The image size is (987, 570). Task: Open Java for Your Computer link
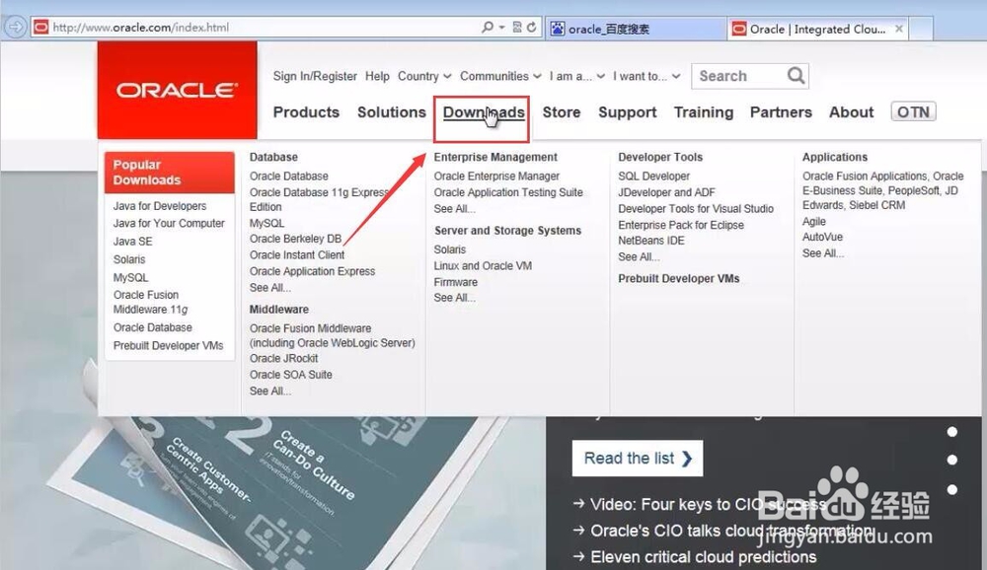(x=169, y=223)
